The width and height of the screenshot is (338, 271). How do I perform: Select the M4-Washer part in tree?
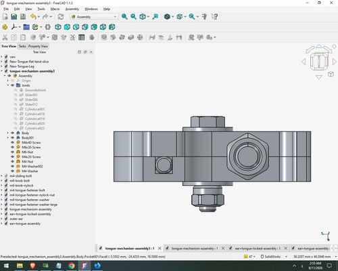(x=30, y=171)
